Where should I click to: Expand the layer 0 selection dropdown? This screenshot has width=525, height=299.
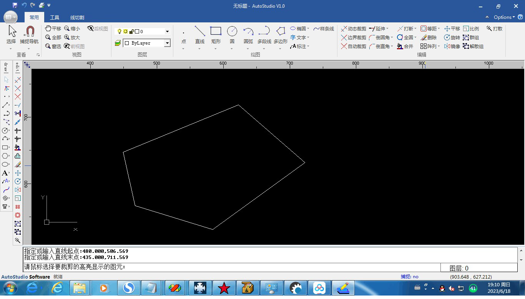tap(167, 32)
